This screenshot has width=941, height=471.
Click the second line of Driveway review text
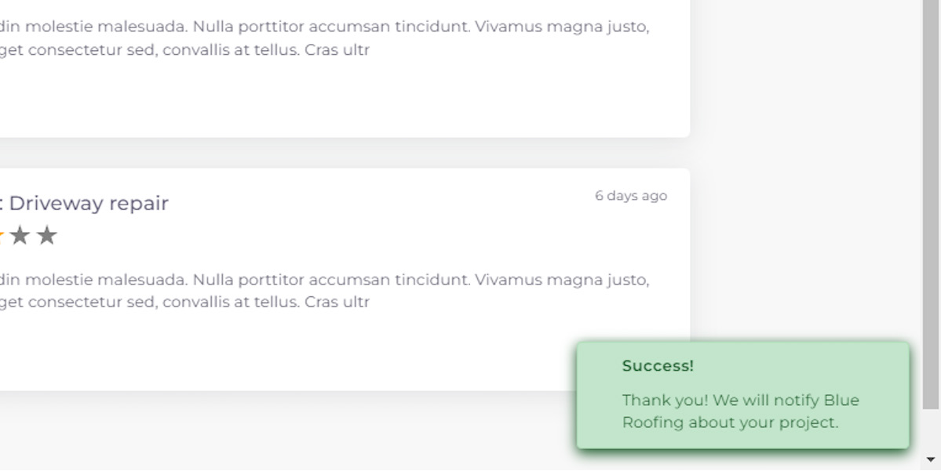pos(185,302)
